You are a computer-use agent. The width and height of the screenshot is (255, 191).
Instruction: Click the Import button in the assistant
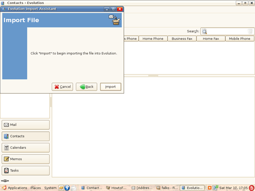[x=110, y=86]
